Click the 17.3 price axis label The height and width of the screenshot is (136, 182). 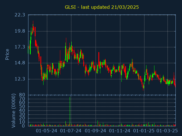pos(20,47)
